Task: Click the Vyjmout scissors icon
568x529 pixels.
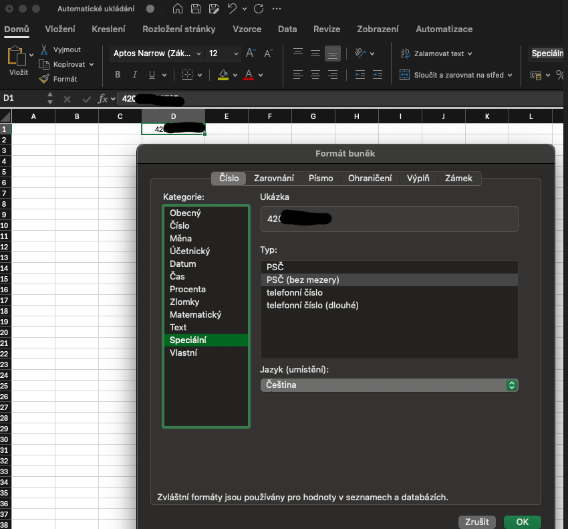Action: (x=44, y=49)
